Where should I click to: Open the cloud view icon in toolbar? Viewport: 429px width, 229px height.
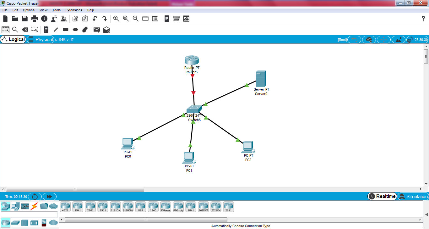186,19
